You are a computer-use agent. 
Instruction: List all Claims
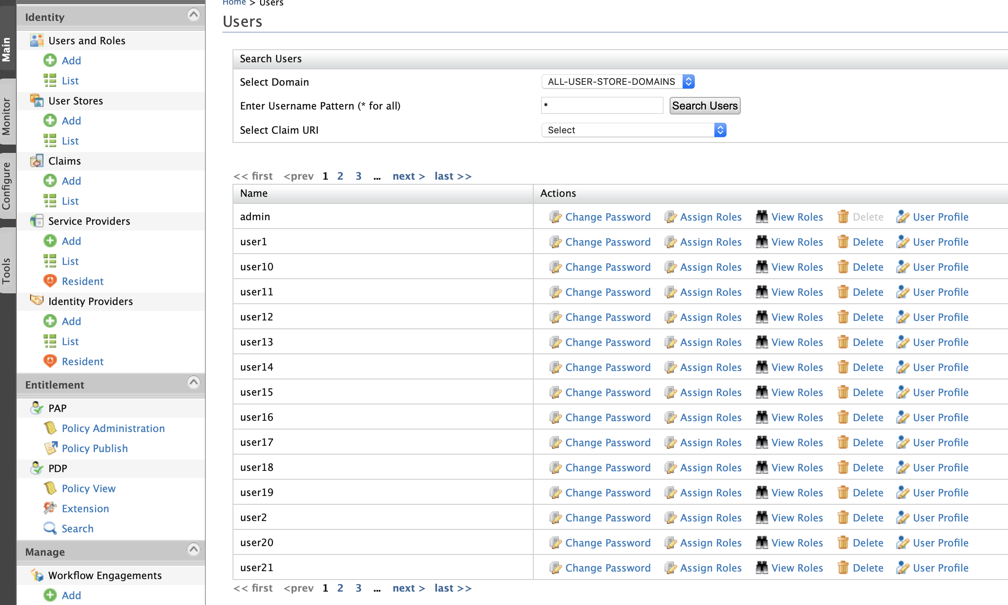pos(70,201)
